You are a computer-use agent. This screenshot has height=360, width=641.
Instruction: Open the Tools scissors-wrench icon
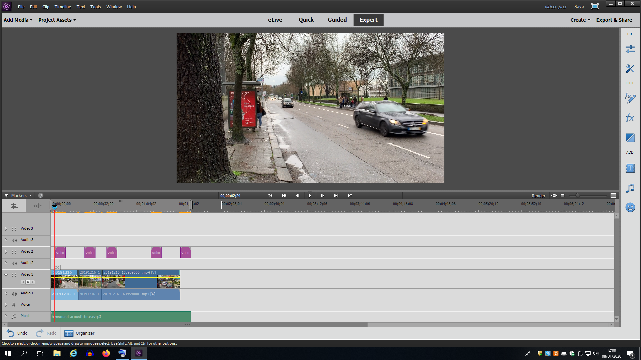click(630, 69)
